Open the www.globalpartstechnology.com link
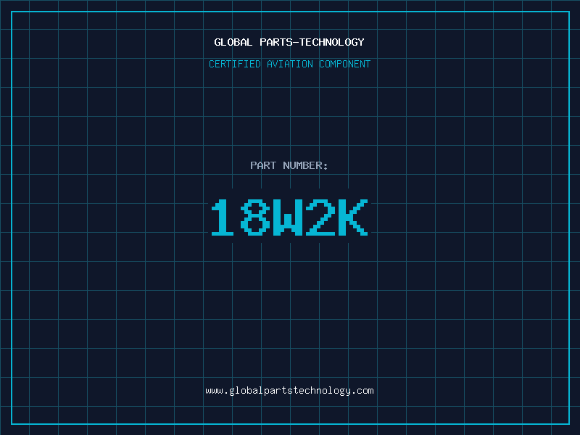580x435 pixels. click(289, 391)
